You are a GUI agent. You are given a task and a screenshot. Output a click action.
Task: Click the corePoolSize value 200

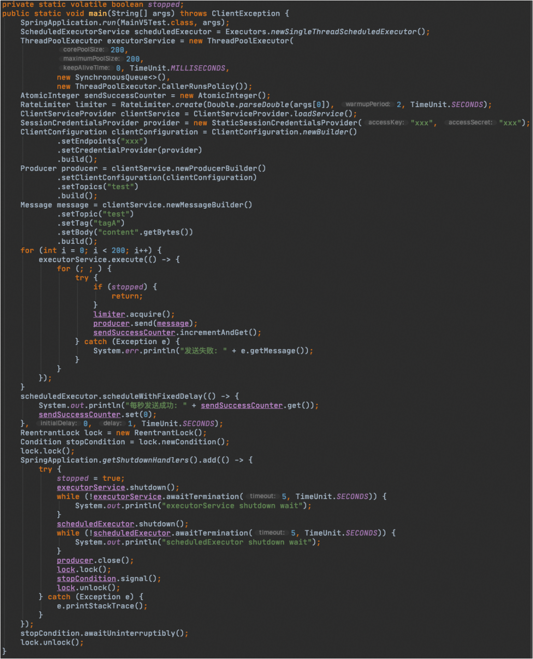pos(117,50)
